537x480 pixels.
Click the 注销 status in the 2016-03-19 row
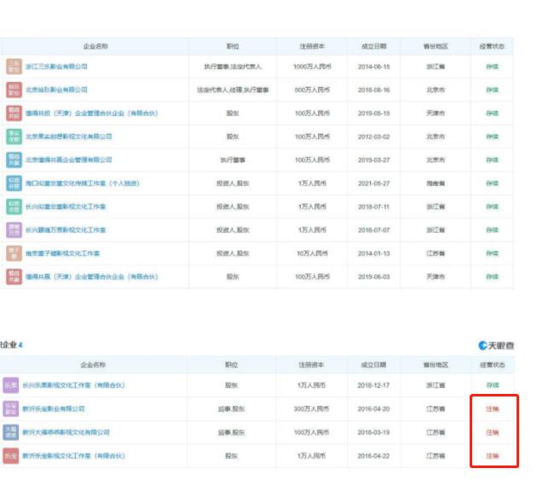pyautogui.click(x=493, y=432)
